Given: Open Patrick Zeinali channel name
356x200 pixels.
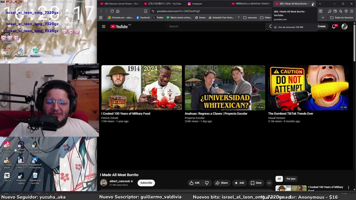Looking at the screenshot, I should [110, 118].
